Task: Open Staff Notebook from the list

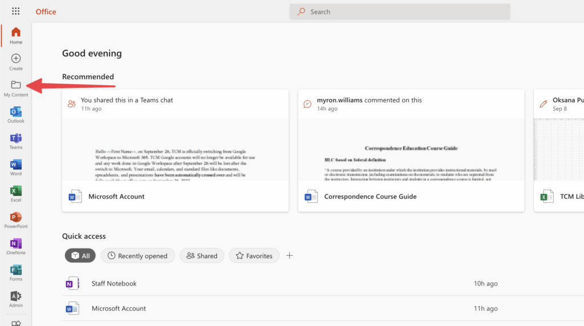Action: click(114, 283)
